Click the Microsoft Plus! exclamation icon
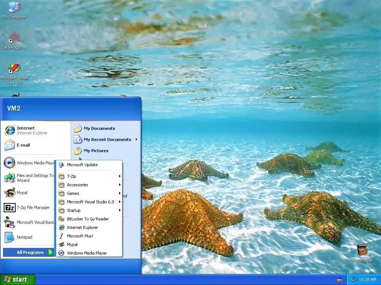 tap(61, 236)
